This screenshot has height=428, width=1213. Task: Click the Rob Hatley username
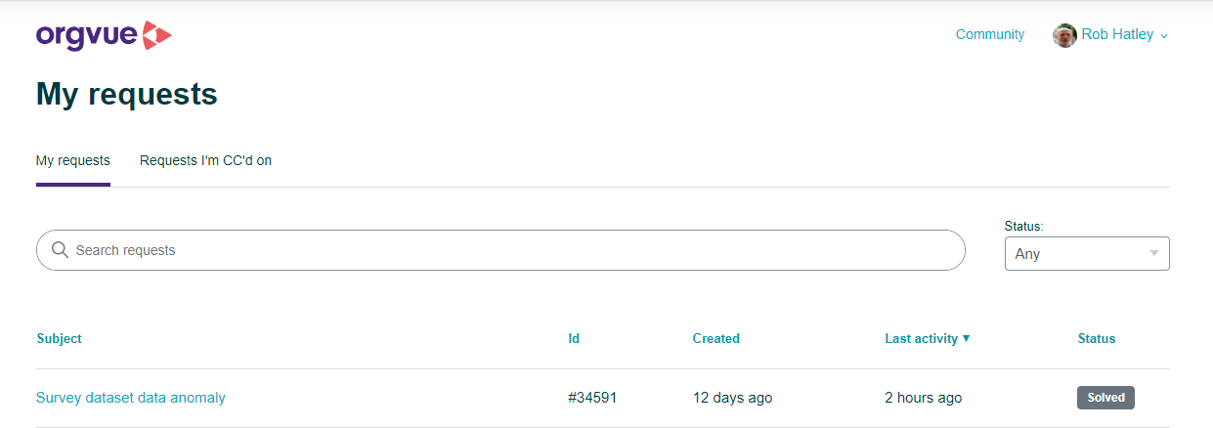click(x=1117, y=34)
